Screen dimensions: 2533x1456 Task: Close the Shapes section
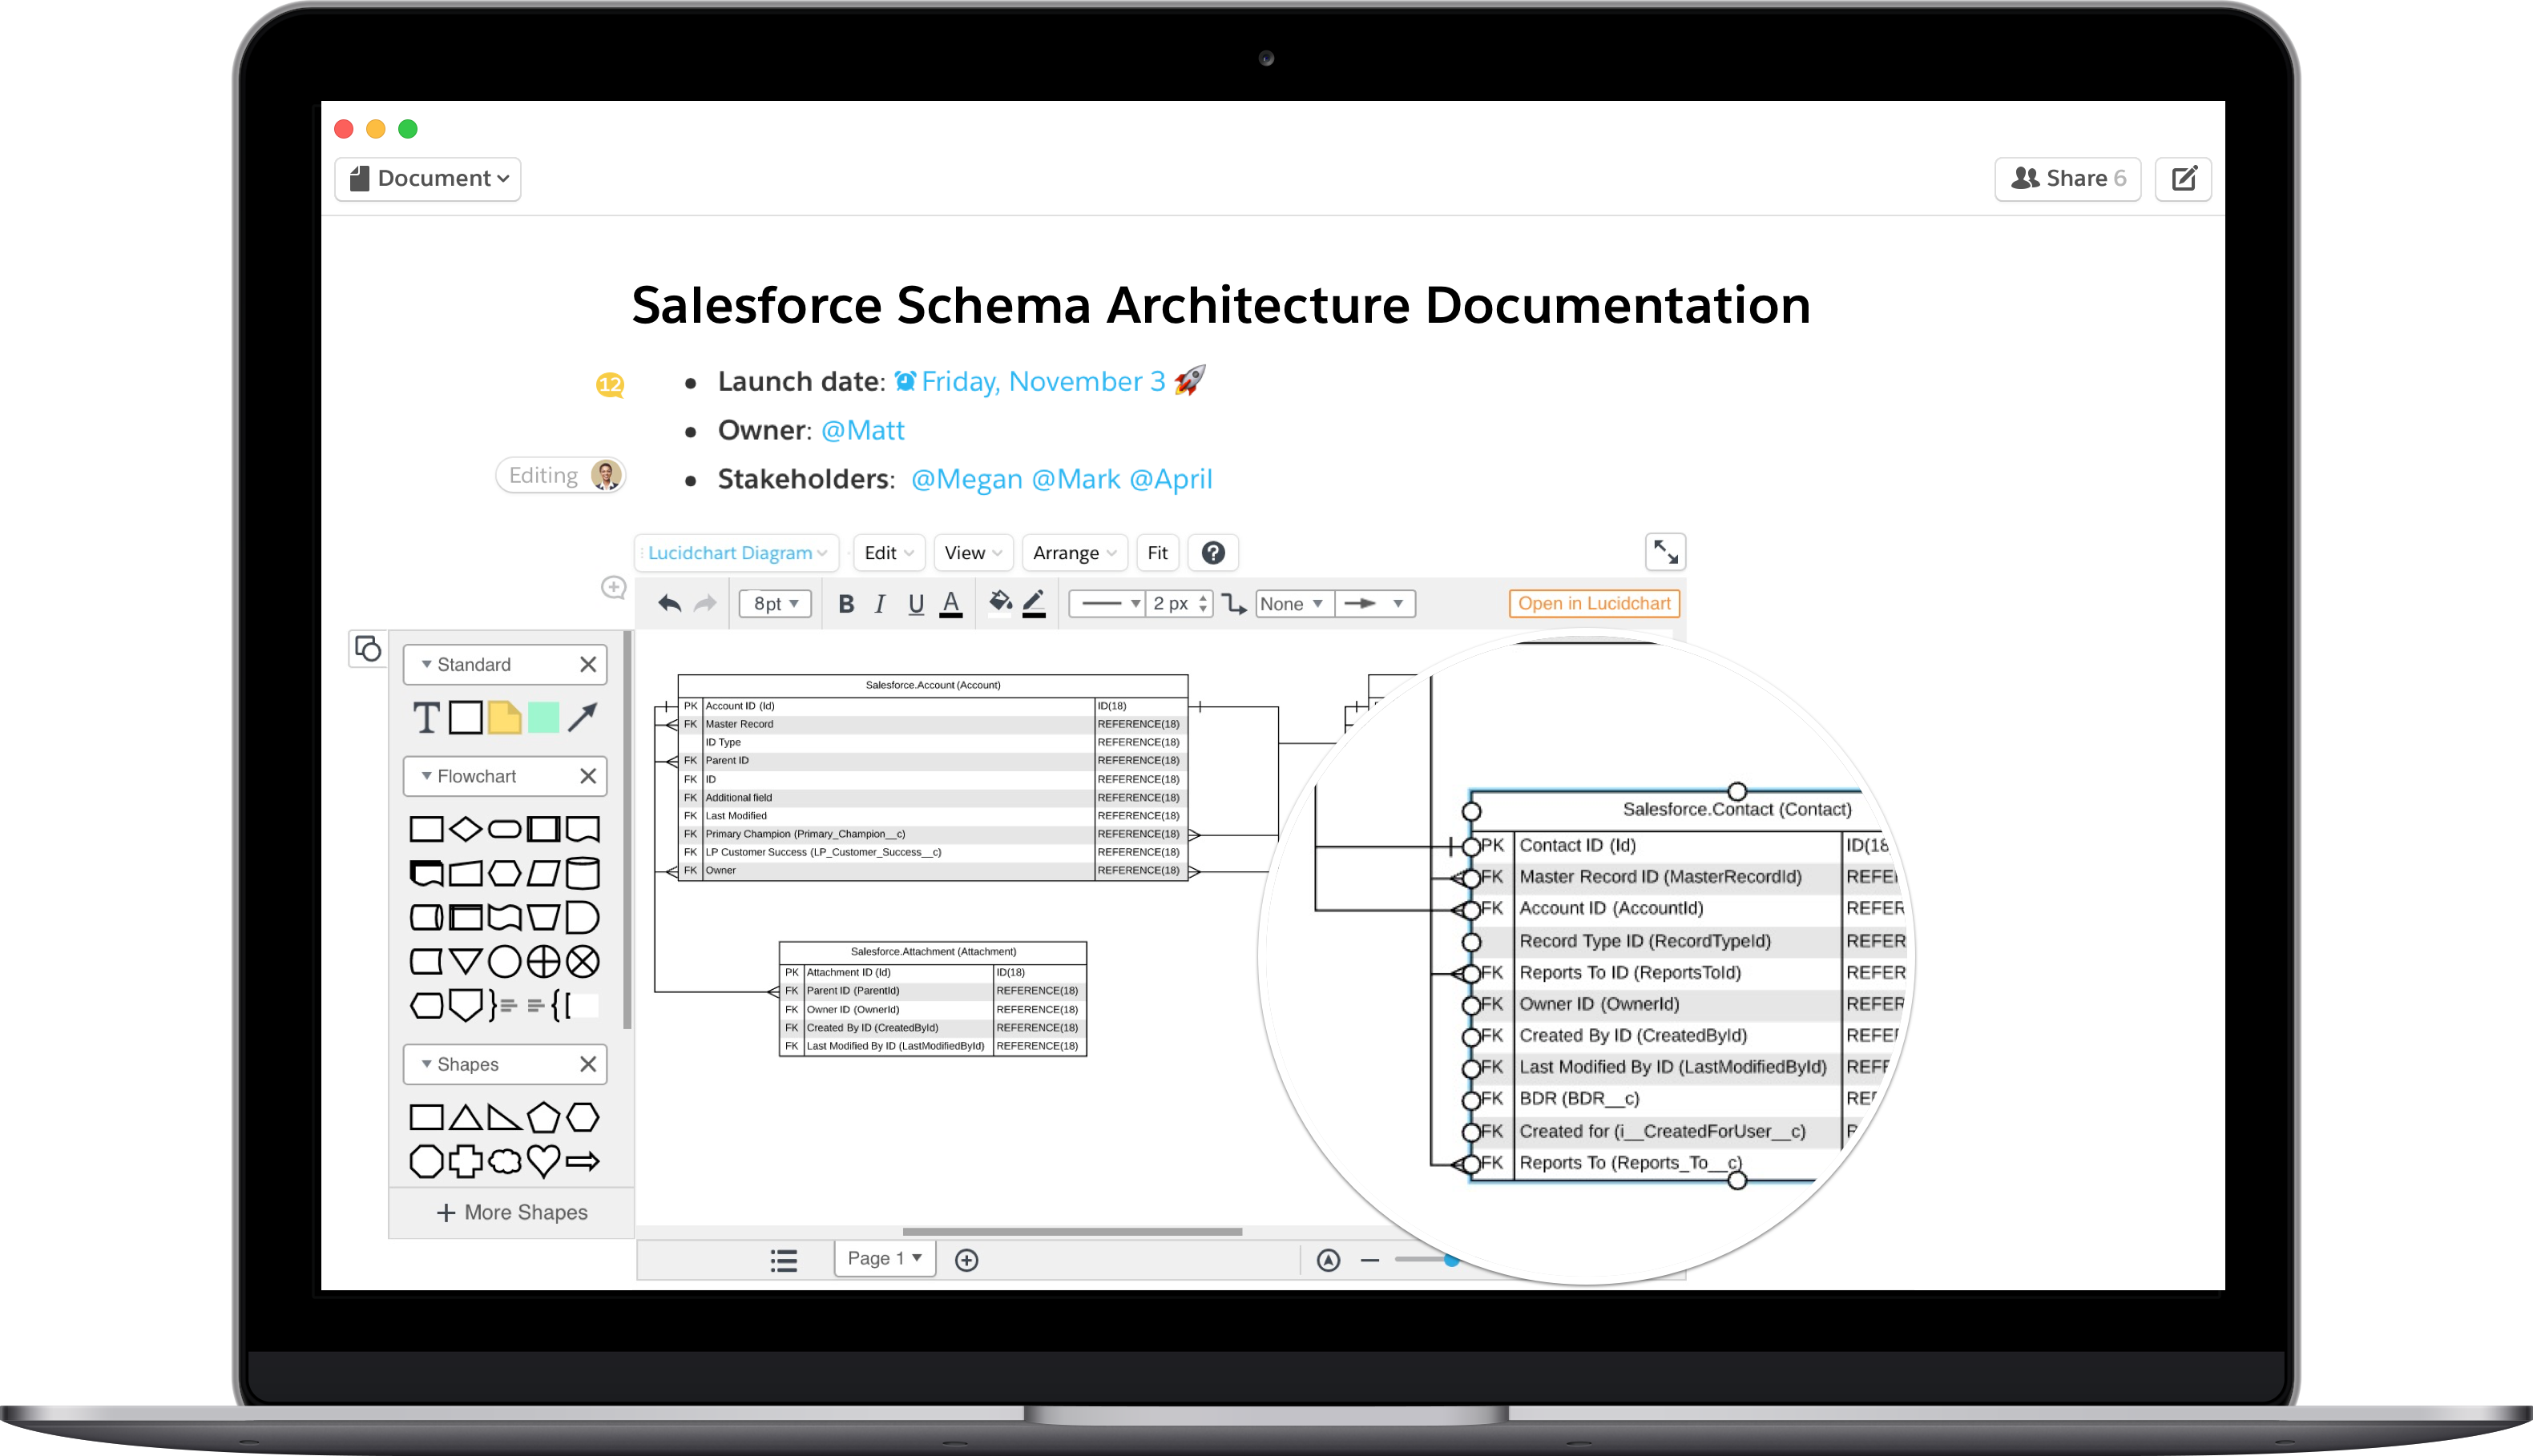pos(588,1065)
